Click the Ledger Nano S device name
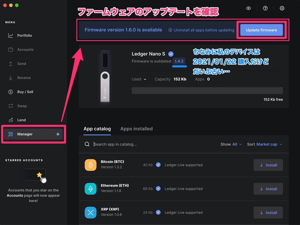Viewport: 300px width, 225px height. click(x=148, y=54)
